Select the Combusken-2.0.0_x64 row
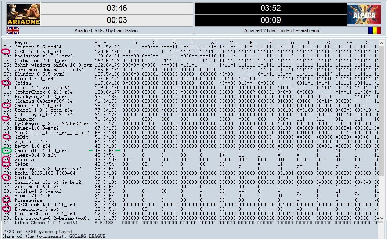The width and height of the screenshot is (387, 239). click(190, 61)
